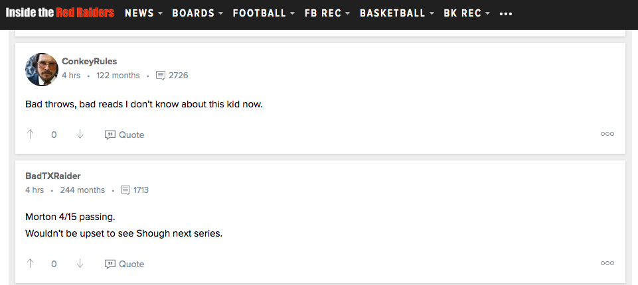Expand the BK REC dropdown
Image resolution: width=638 pixels, height=285 pixels.
467,13
